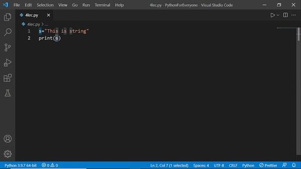Open the Selection menu
The height and width of the screenshot is (169, 301).
[45, 5]
